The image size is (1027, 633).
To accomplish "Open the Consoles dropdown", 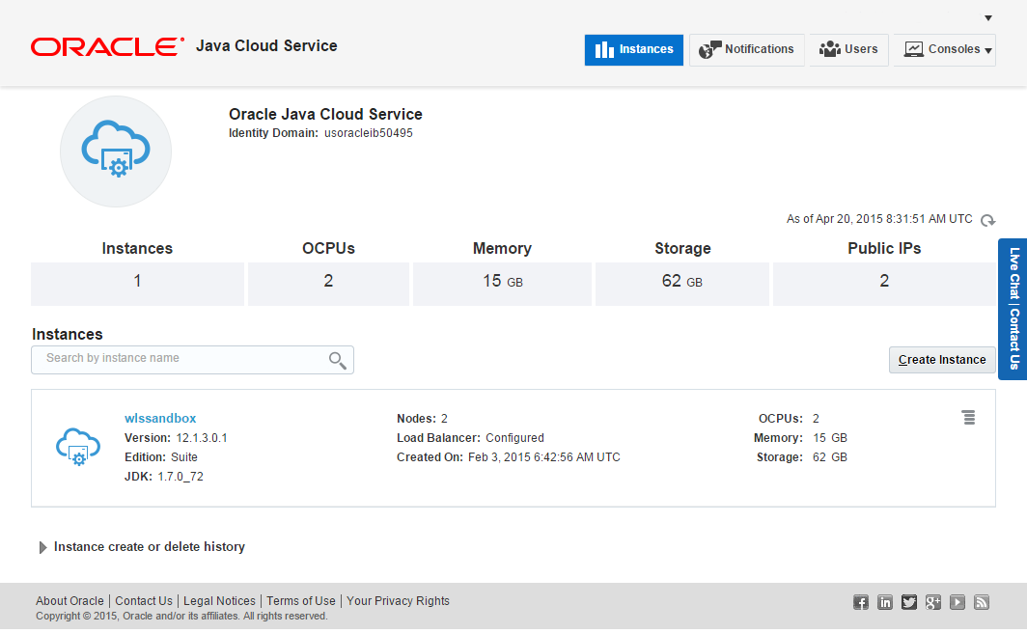I will 949,49.
